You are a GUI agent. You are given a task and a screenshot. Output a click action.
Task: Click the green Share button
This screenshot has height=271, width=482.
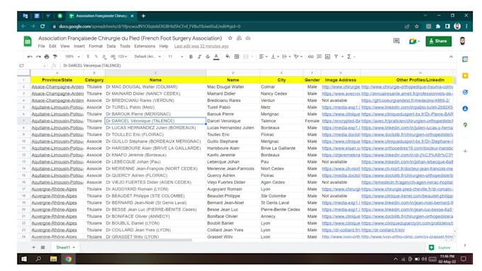click(438, 41)
